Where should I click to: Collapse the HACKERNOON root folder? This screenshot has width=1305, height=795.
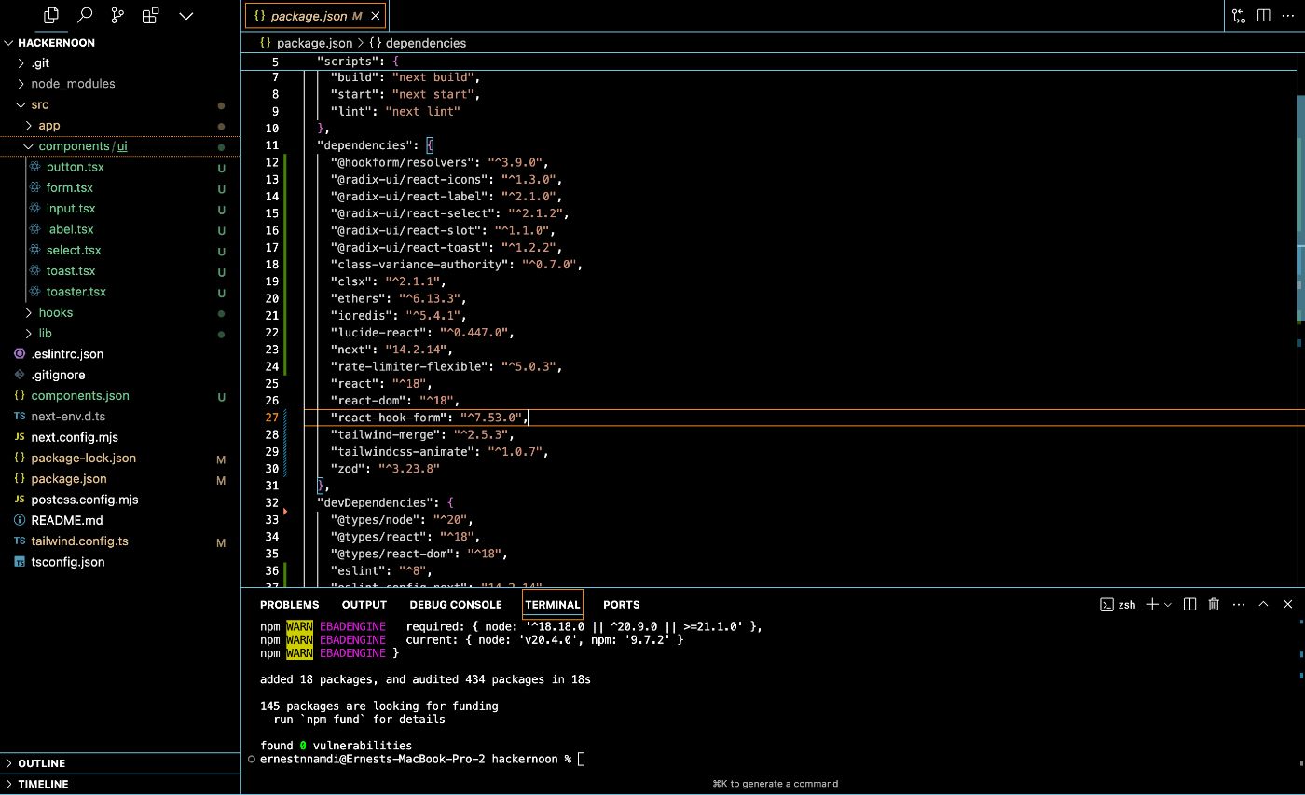[56, 42]
